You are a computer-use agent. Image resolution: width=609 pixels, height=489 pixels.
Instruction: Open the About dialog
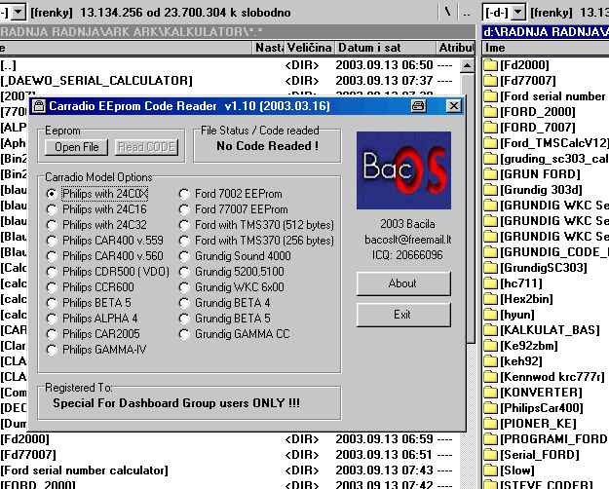click(x=403, y=283)
